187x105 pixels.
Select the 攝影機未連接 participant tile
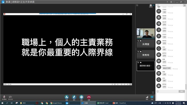pyautogui.click(x=146, y=66)
